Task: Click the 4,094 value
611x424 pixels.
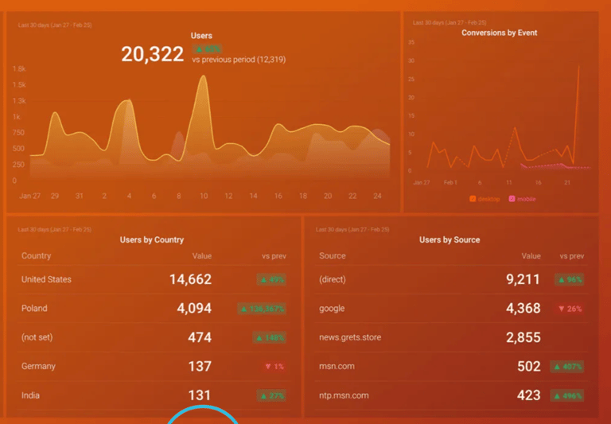Action: (x=194, y=309)
